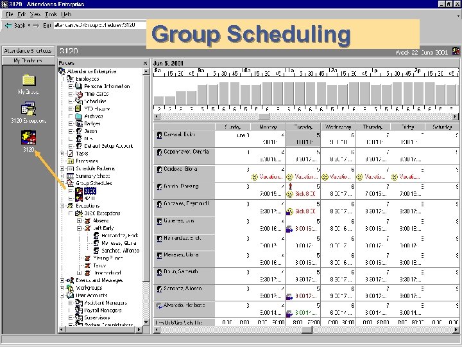Click the forward navigation arrow

pos(36,26)
